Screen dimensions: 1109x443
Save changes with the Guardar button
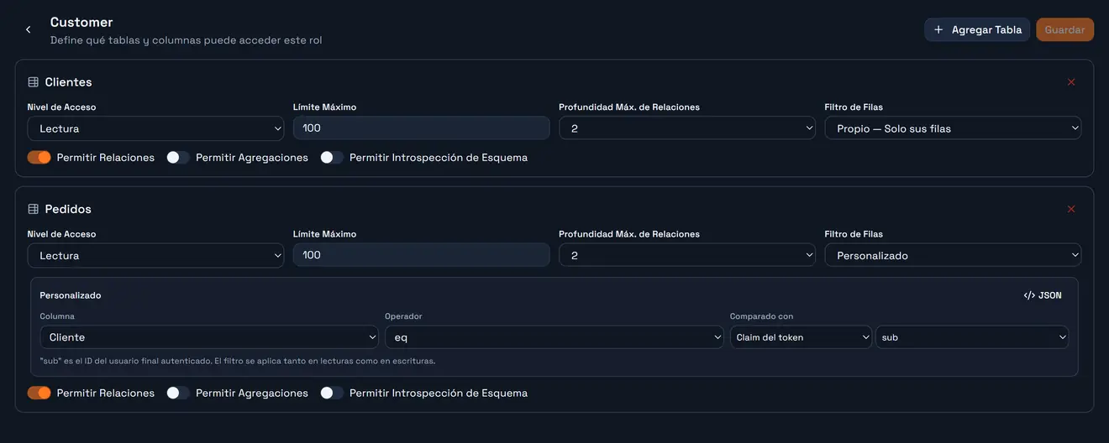coord(1064,29)
